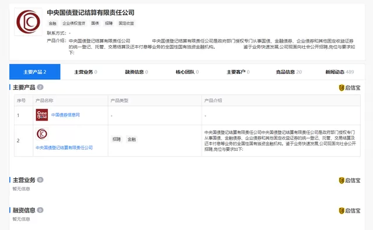Click the circular logo in product row 2
The width and height of the screenshot is (373, 230).
[42, 134]
